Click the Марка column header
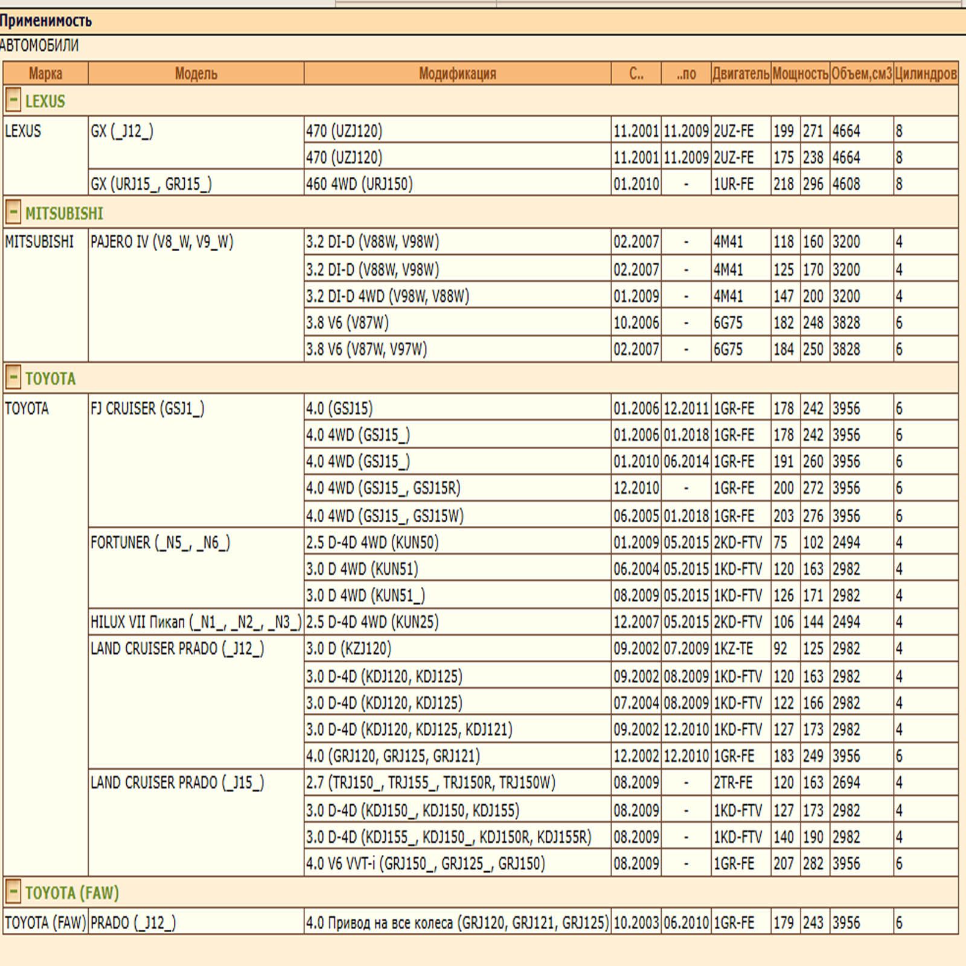The width and height of the screenshot is (966, 966). pyautogui.click(x=46, y=74)
